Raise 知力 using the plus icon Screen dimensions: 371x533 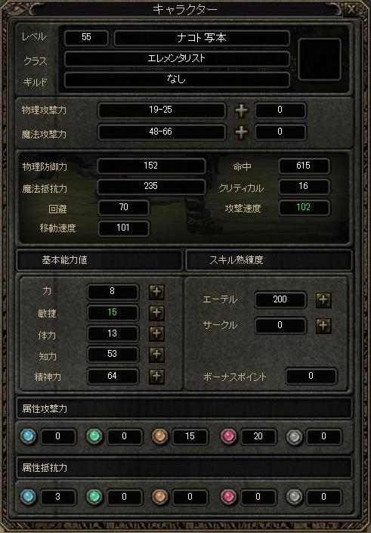tap(156, 355)
